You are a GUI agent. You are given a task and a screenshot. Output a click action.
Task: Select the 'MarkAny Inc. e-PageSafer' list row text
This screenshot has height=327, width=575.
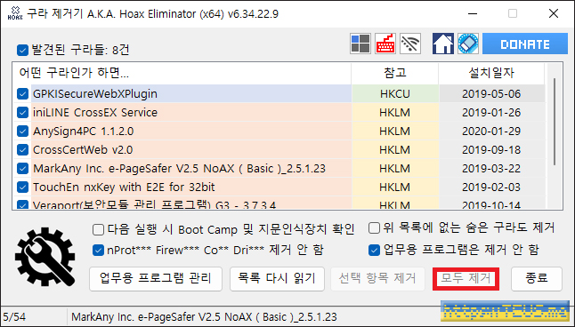pos(179,169)
